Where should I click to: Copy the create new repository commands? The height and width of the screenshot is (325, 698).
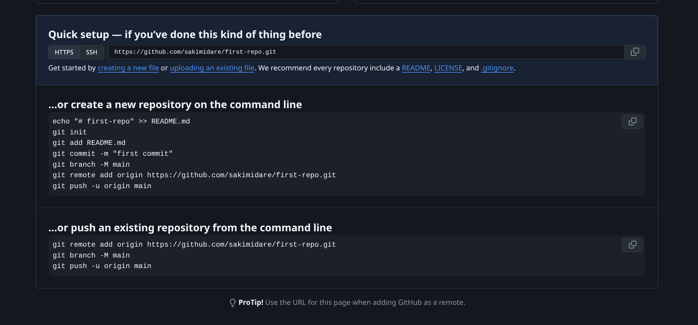point(632,122)
